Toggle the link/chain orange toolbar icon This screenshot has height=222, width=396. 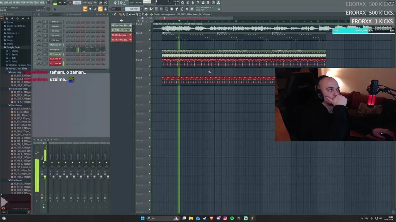[x=100, y=9]
